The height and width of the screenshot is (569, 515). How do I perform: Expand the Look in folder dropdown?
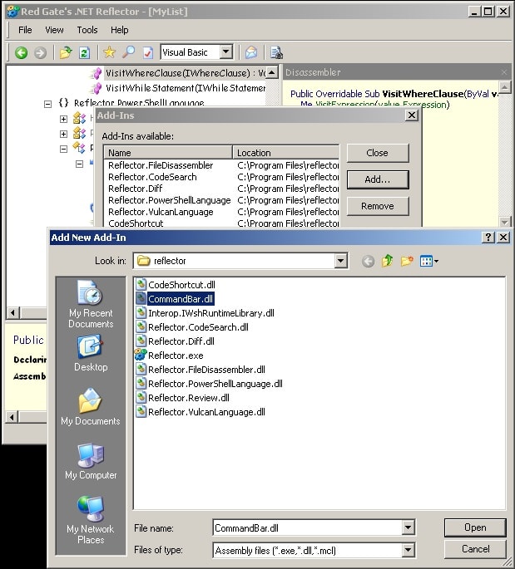tap(340, 261)
